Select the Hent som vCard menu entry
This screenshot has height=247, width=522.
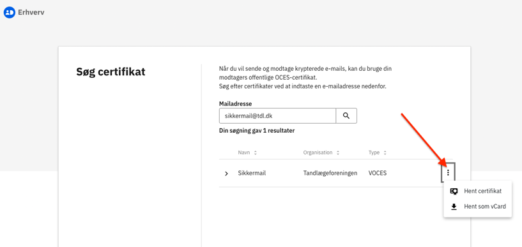tap(478, 207)
